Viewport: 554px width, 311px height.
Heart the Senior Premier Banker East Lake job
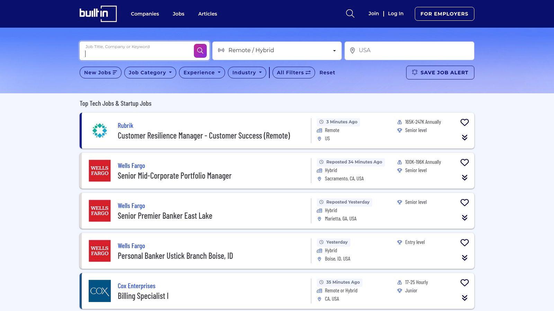465,202
